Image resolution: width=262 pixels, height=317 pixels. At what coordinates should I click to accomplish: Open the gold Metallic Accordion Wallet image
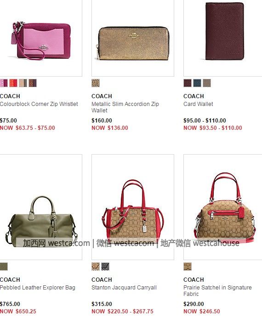tap(133, 38)
